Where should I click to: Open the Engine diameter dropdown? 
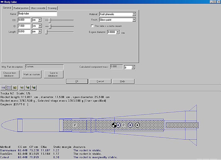(x=118, y=32)
